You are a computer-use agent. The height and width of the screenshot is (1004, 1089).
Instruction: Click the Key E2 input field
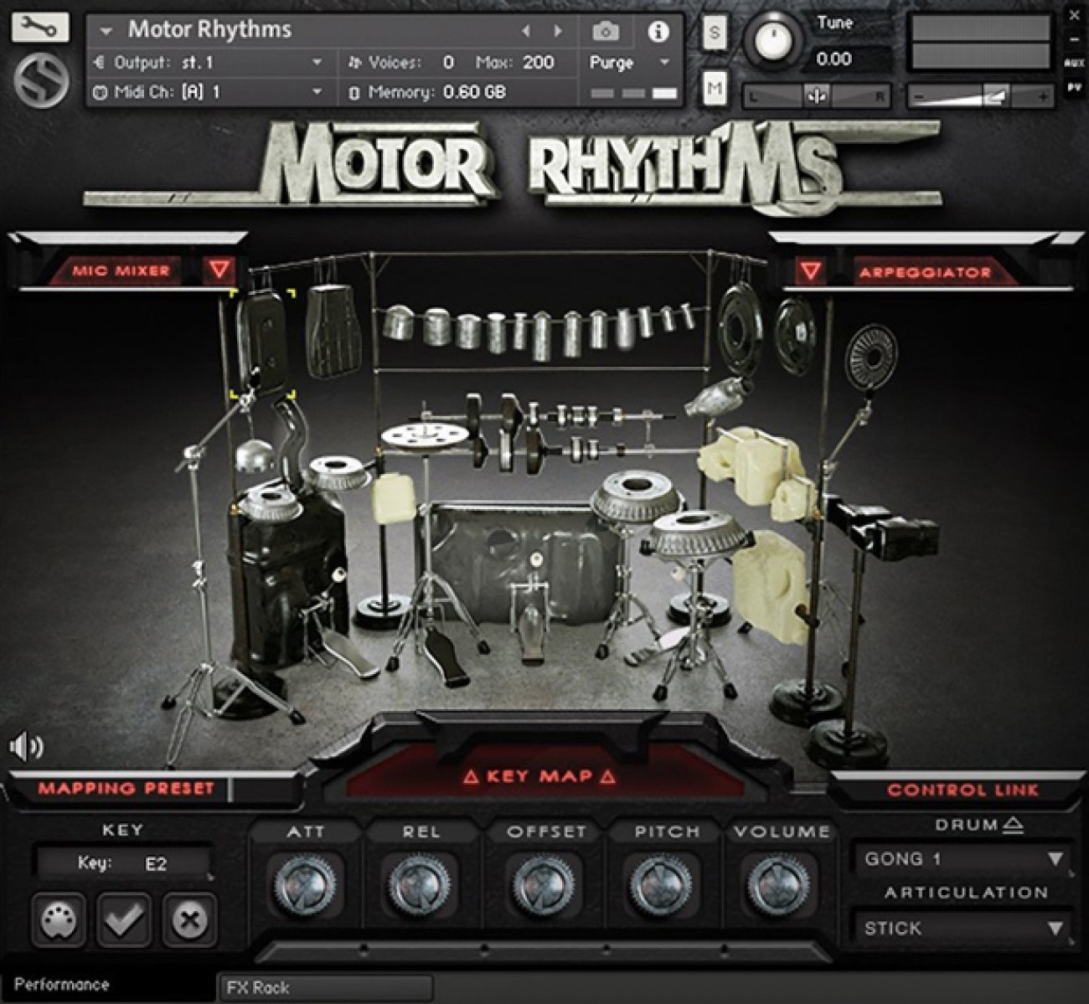(x=122, y=864)
